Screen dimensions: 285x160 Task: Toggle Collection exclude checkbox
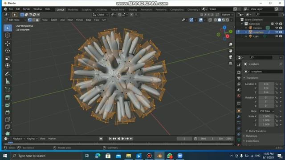[x=272, y=24]
